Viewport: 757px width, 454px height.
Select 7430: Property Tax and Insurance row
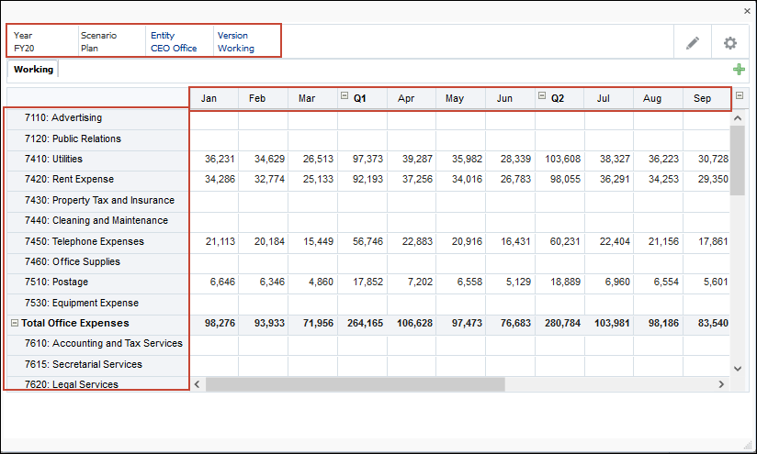tap(97, 200)
